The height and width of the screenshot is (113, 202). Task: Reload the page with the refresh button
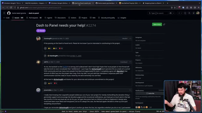point(11,8)
